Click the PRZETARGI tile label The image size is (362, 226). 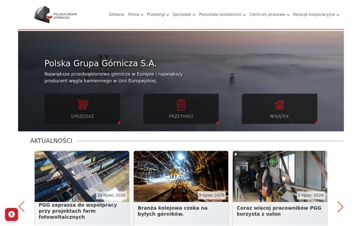pos(181,117)
